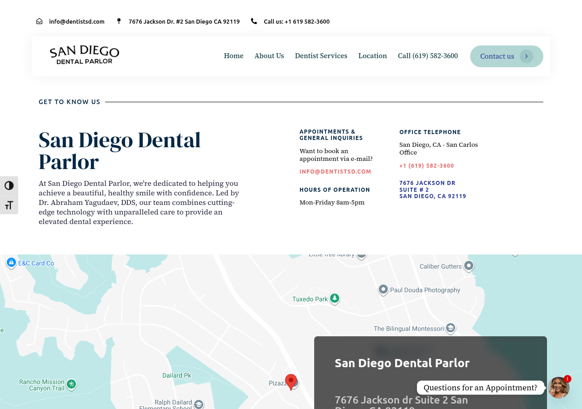Click the Dailard Pk map label
Image resolution: width=582 pixels, height=409 pixels.
[177, 375]
